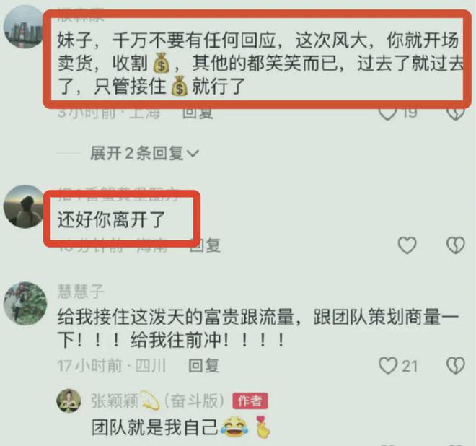Like the 还好你离开了 comment
The width and height of the screenshot is (476, 446).
coord(407,245)
